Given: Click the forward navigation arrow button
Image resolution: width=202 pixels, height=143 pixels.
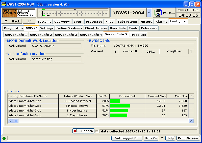Looking at the screenshot, I should (29, 21).
